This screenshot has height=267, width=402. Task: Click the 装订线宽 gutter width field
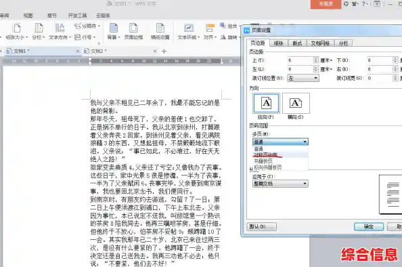coord(380,78)
